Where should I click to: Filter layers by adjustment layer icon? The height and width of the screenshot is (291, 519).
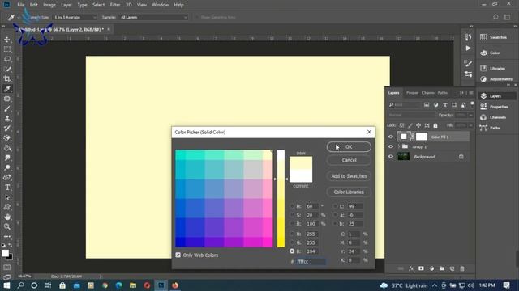(435, 104)
